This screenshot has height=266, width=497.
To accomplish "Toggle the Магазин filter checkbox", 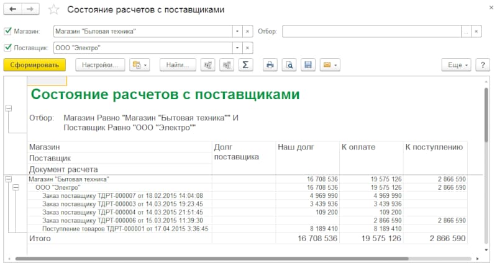I will point(7,31).
